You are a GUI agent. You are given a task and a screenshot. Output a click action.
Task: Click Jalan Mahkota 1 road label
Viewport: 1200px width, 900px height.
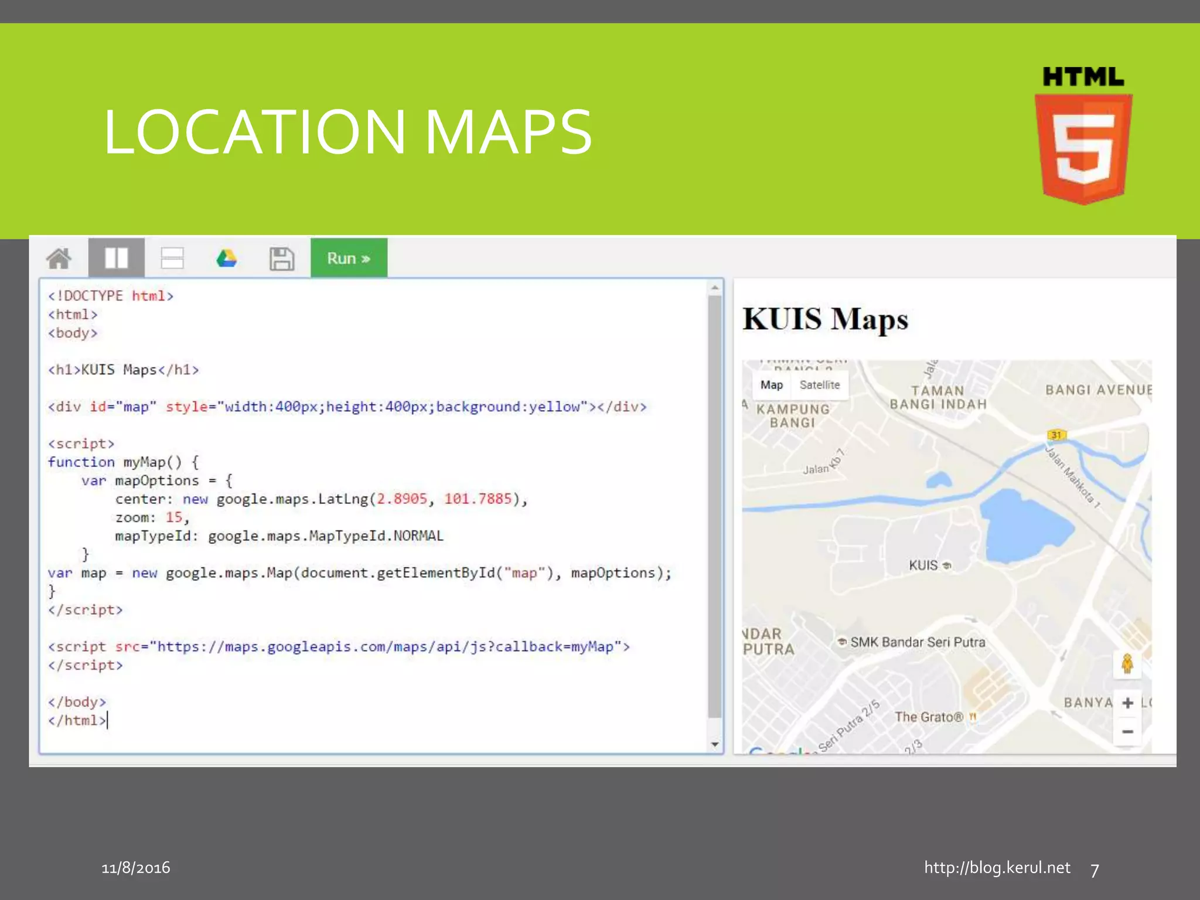coord(1074,476)
